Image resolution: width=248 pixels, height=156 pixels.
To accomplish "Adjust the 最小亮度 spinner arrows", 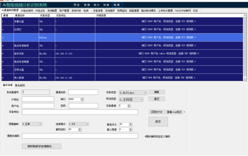I will click(x=131, y=129).
